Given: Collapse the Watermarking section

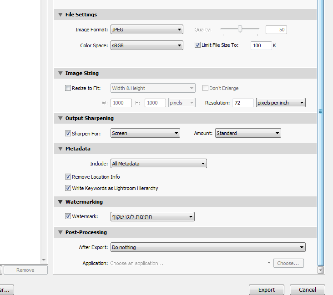Looking at the screenshot, I should click(61, 202).
